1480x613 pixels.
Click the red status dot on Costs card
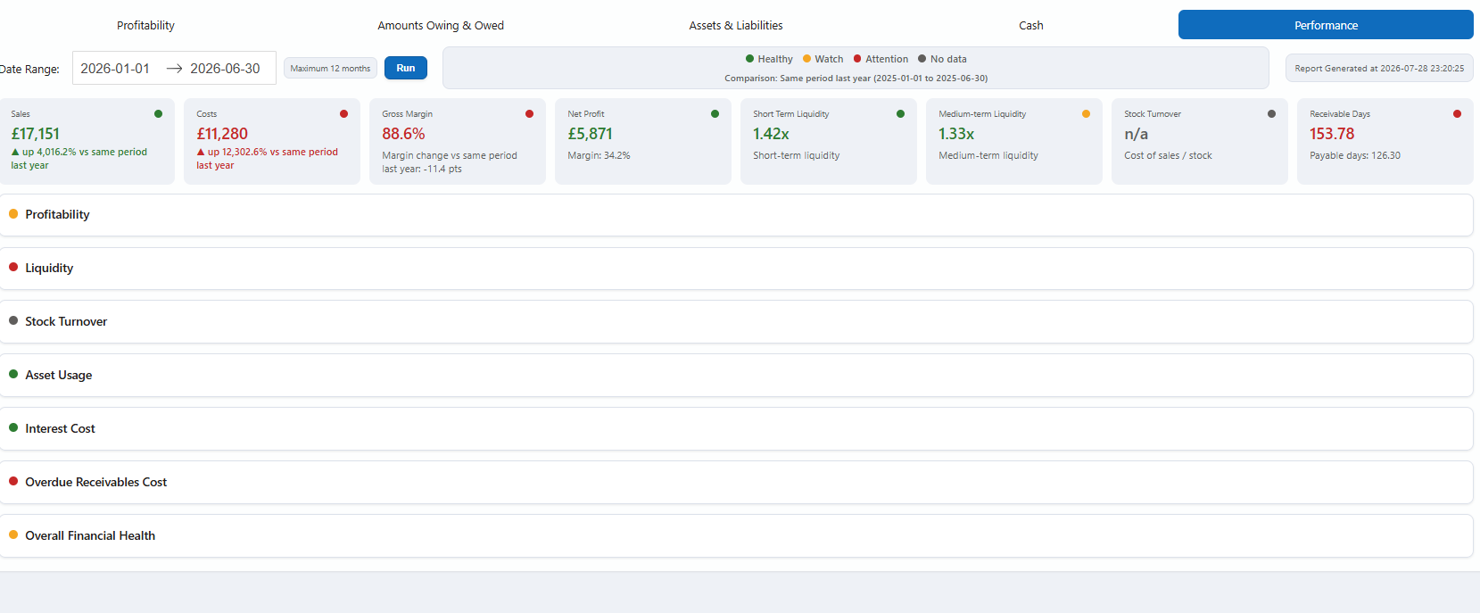click(x=343, y=113)
